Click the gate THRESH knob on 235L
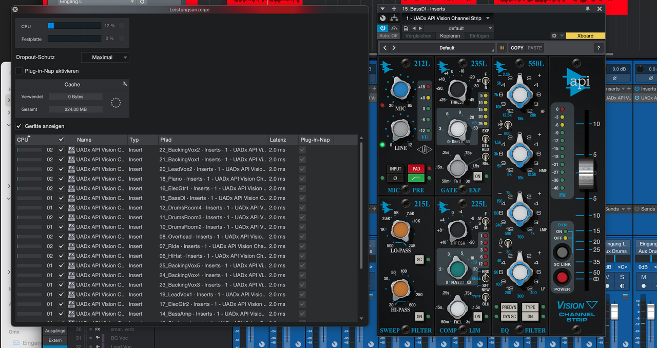The image size is (657, 348). (457, 89)
